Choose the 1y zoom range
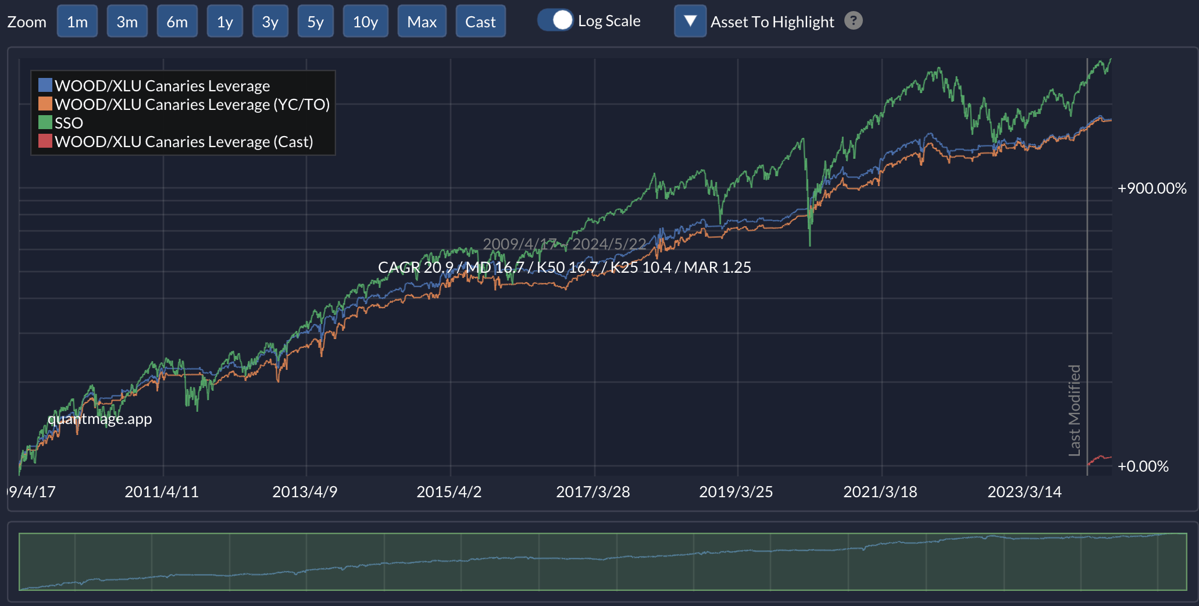Screen dimensions: 1199x606 point(225,21)
